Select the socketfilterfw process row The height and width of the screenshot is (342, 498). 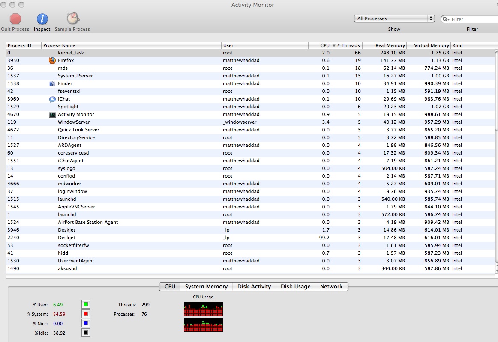(250, 246)
